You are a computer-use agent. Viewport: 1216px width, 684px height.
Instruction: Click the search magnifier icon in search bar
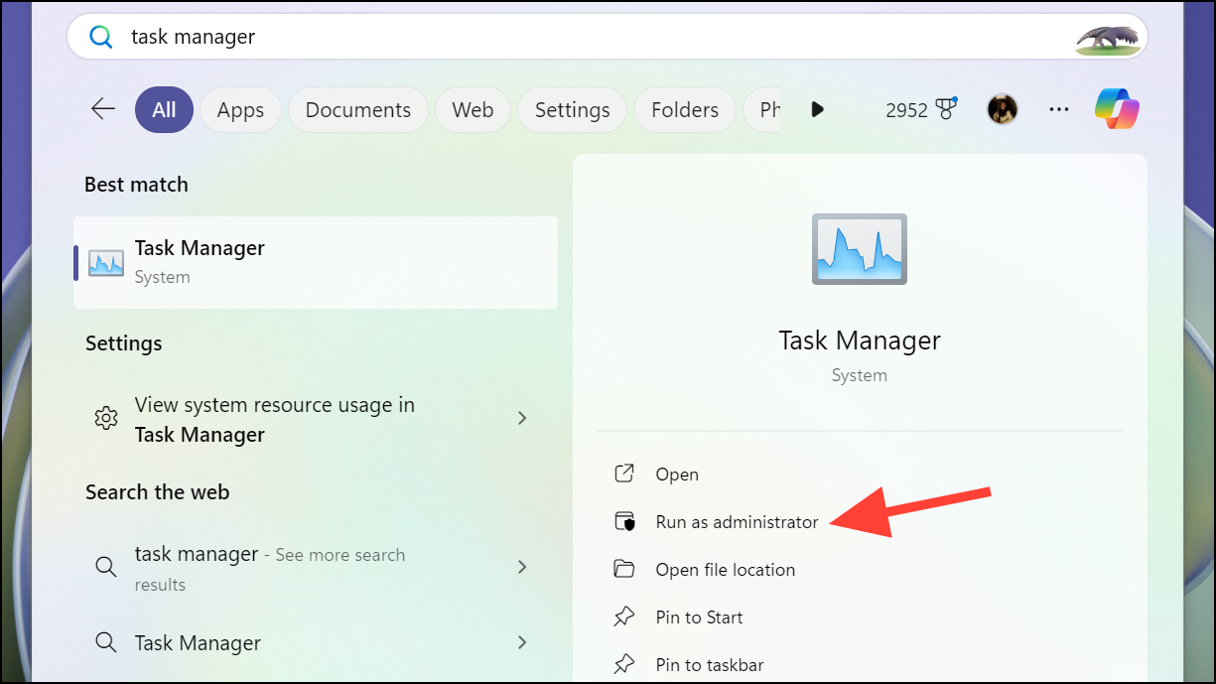coord(101,37)
